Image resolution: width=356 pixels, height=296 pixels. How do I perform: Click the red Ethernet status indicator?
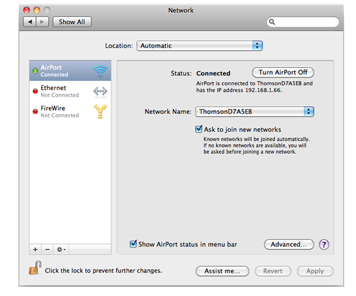(x=35, y=91)
